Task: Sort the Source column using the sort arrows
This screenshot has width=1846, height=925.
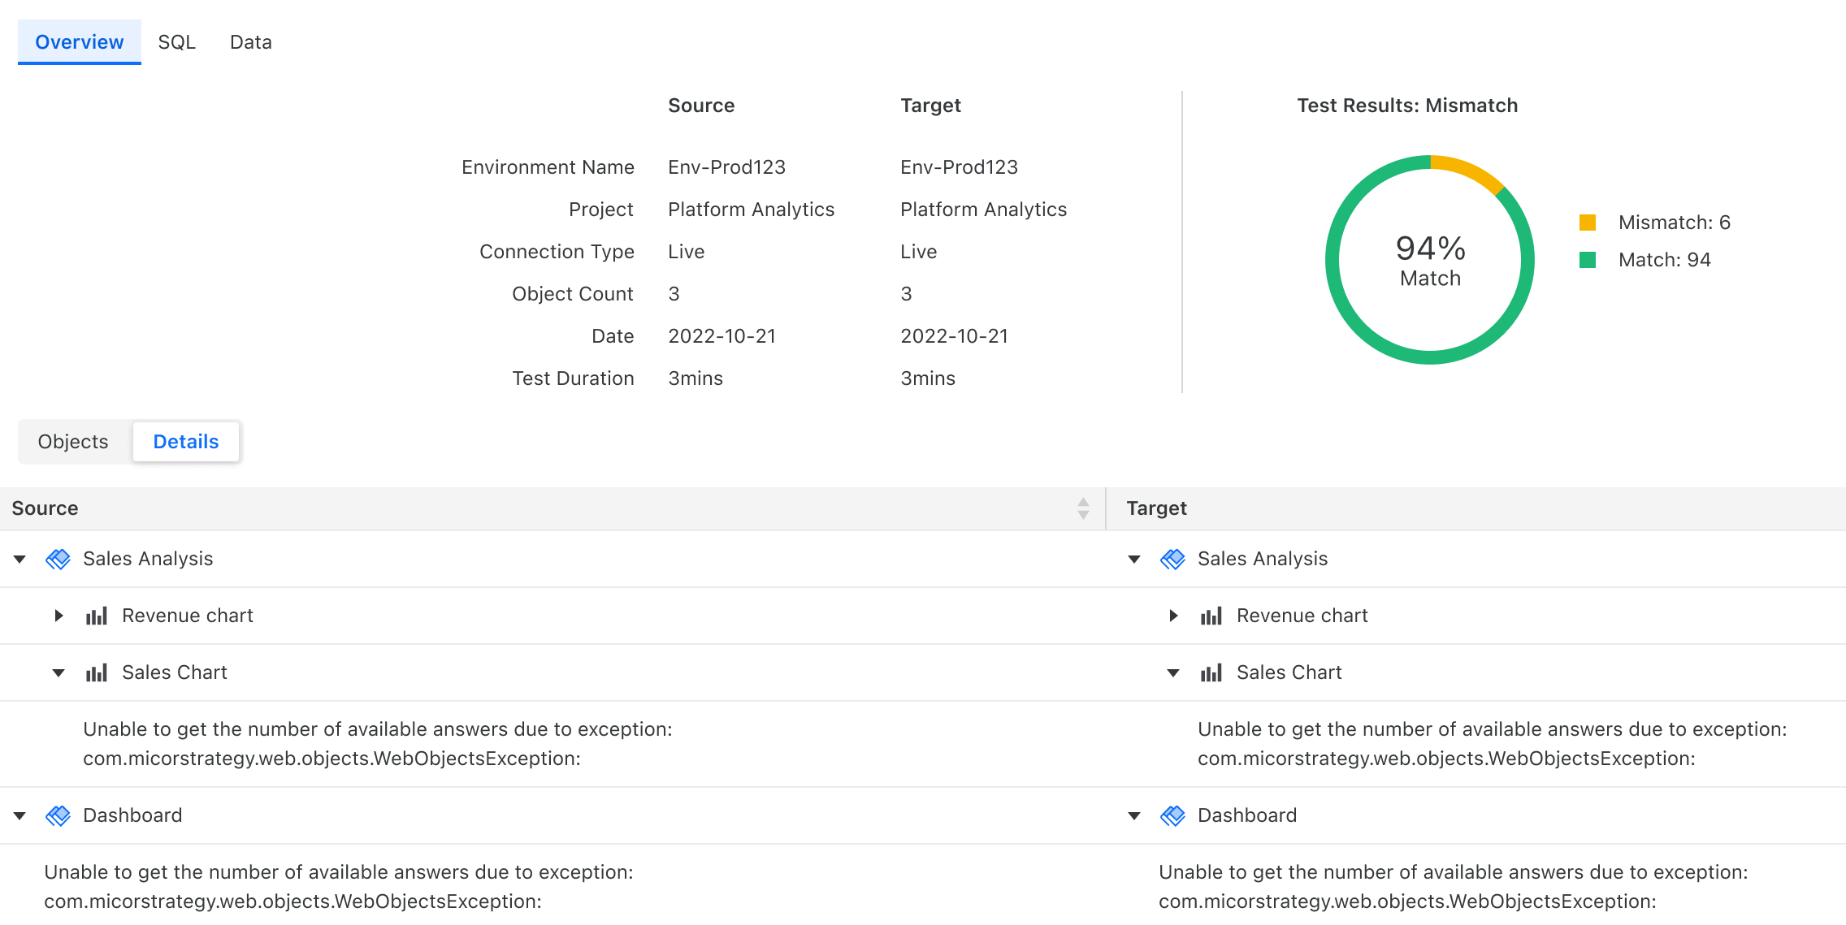Action: click(x=1083, y=508)
